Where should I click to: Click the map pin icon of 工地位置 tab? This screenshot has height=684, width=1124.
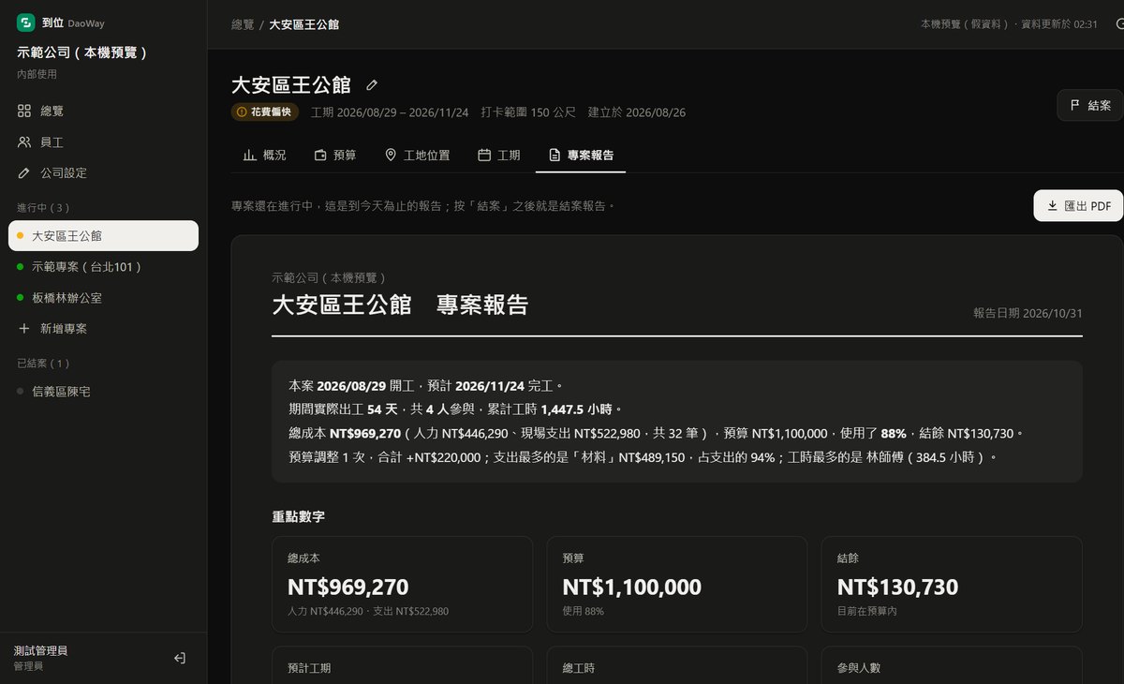(x=391, y=155)
